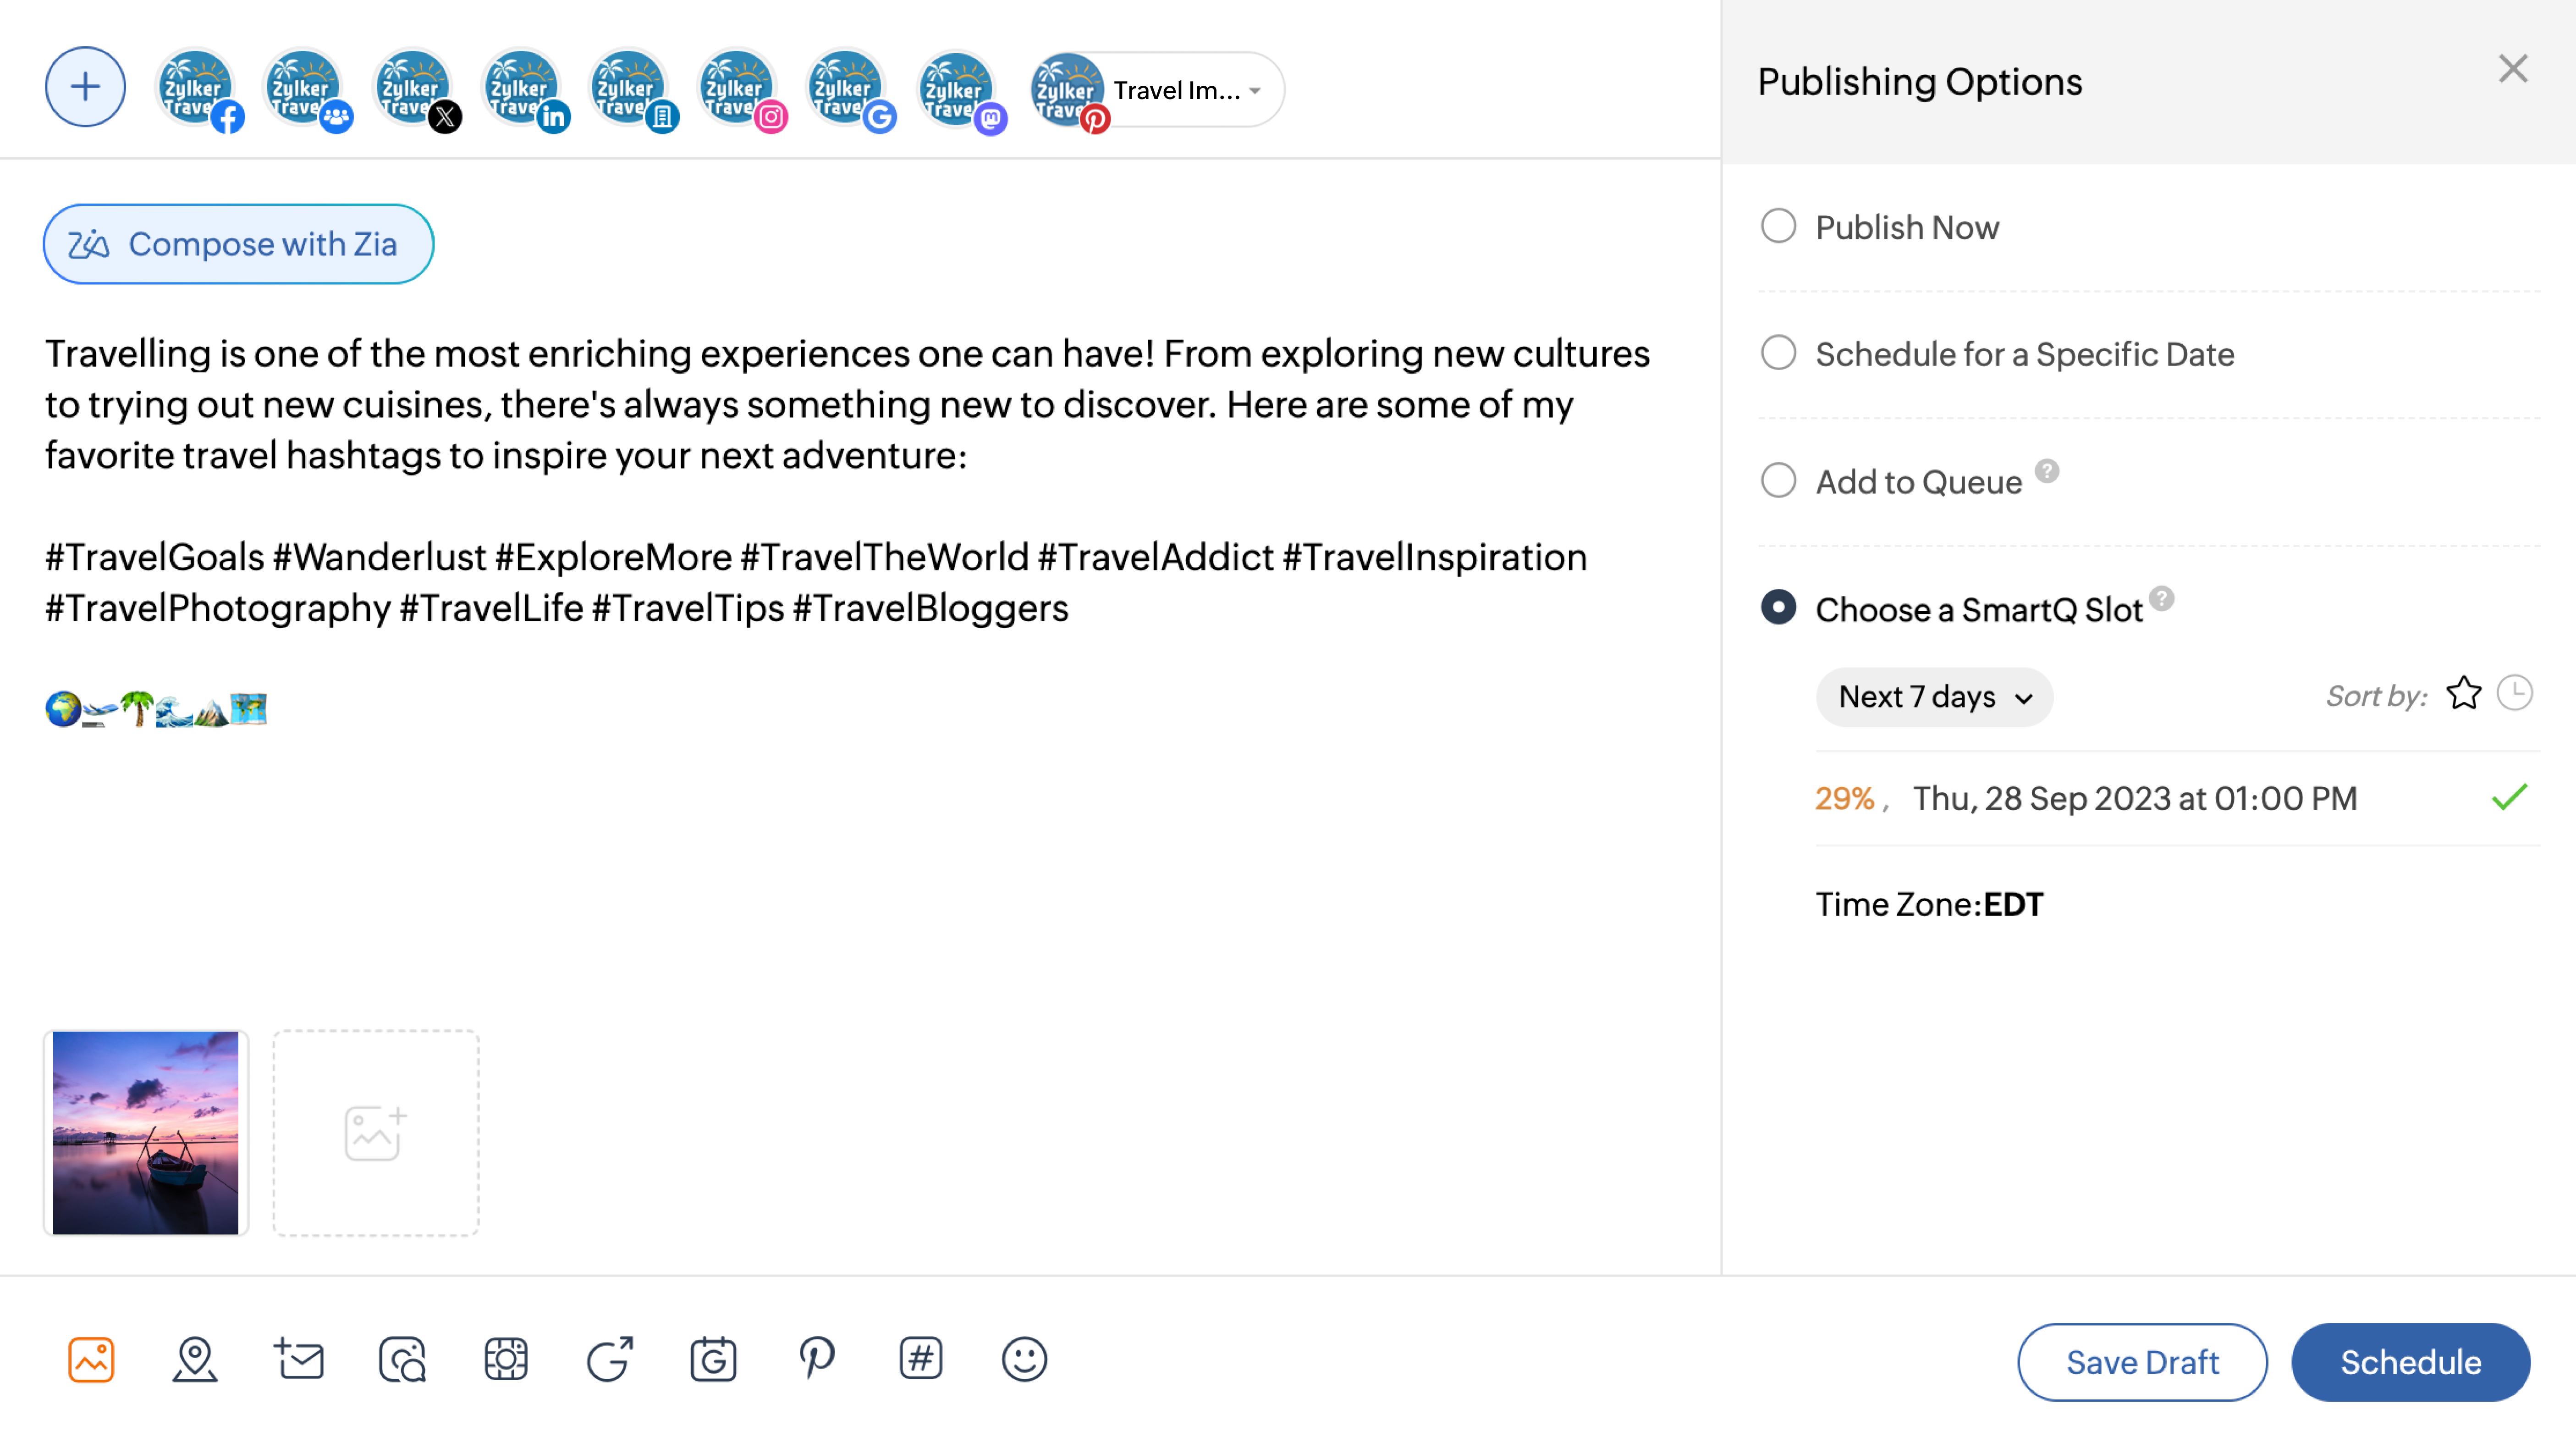Click the Schedule button
The width and height of the screenshot is (2576, 1448).
tap(2410, 1361)
